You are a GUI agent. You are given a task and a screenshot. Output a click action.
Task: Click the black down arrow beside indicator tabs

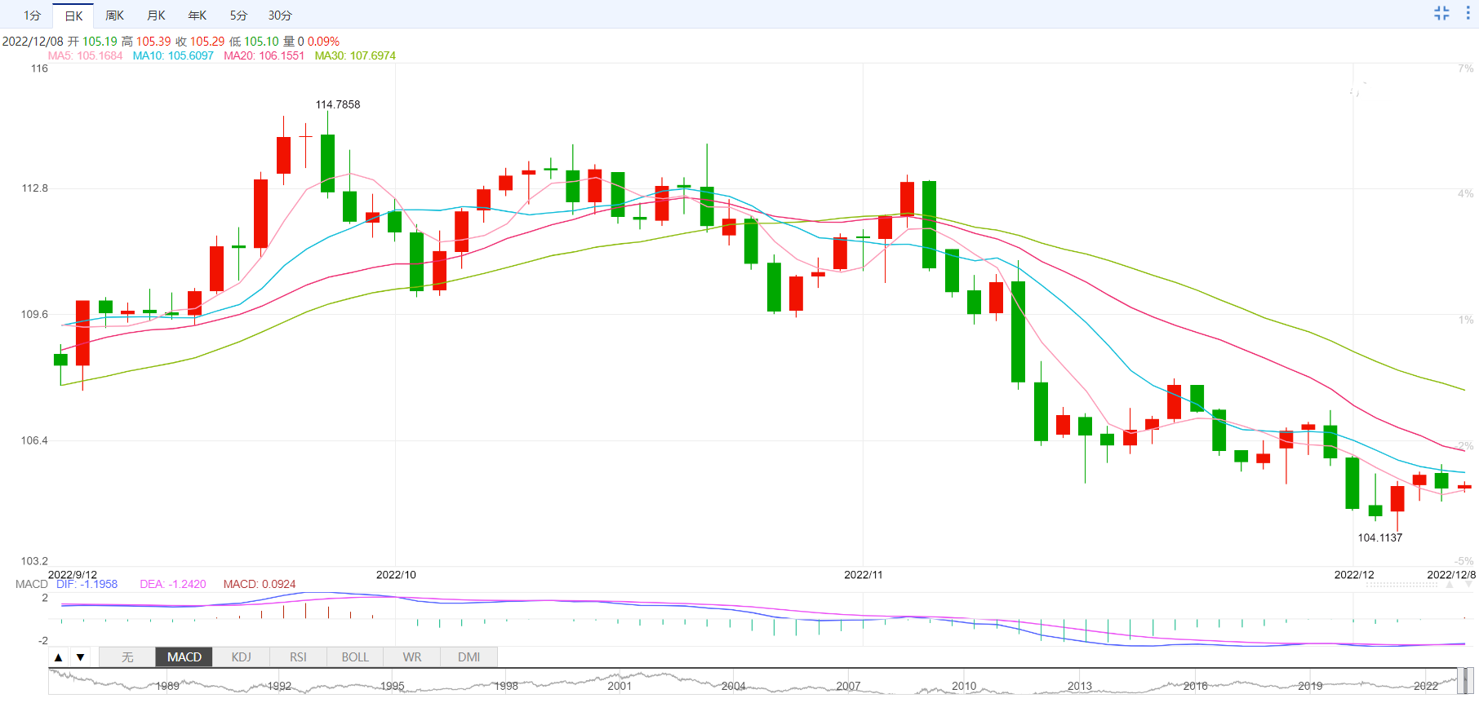click(x=80, y=657)
